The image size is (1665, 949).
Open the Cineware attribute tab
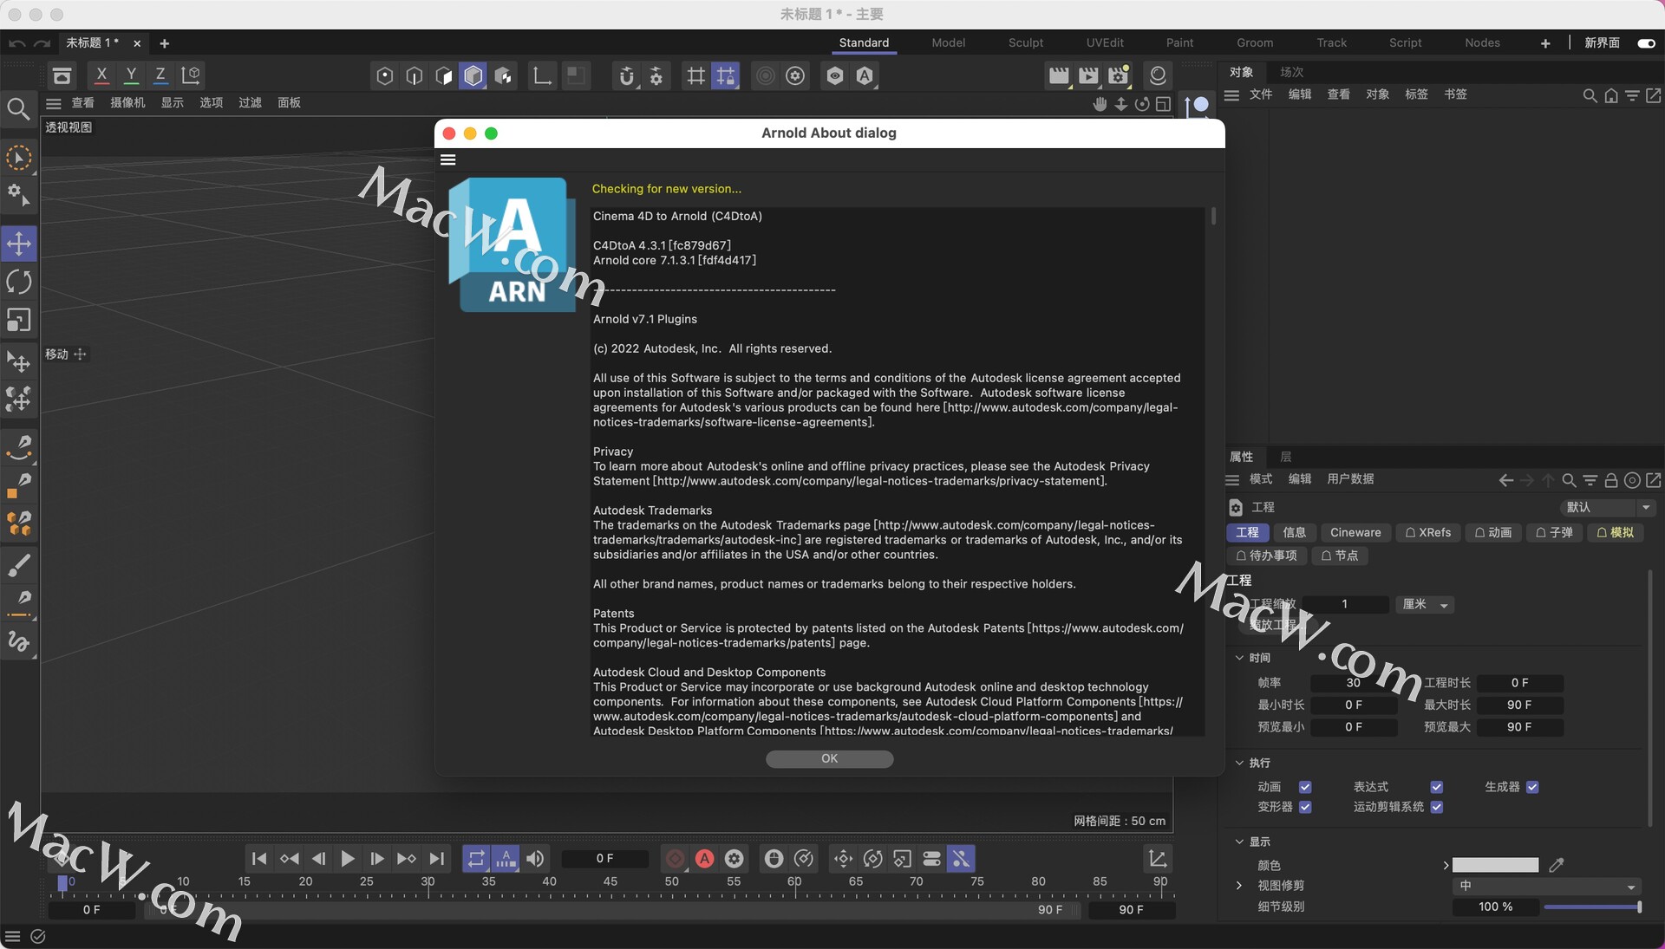click(1355, 533)
